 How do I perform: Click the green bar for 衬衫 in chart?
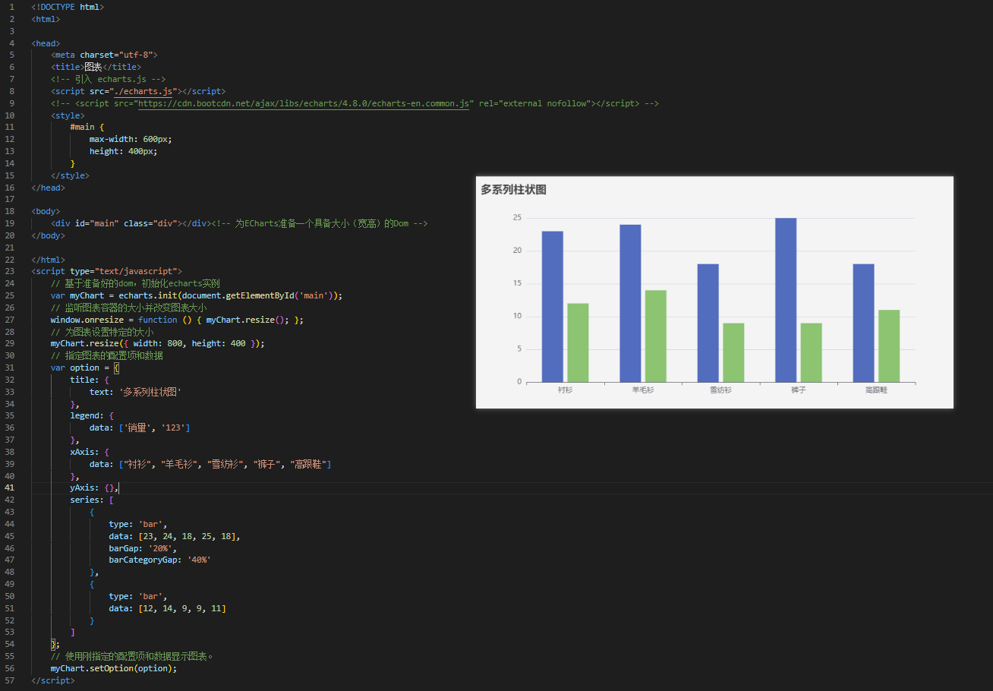[578, 342]
